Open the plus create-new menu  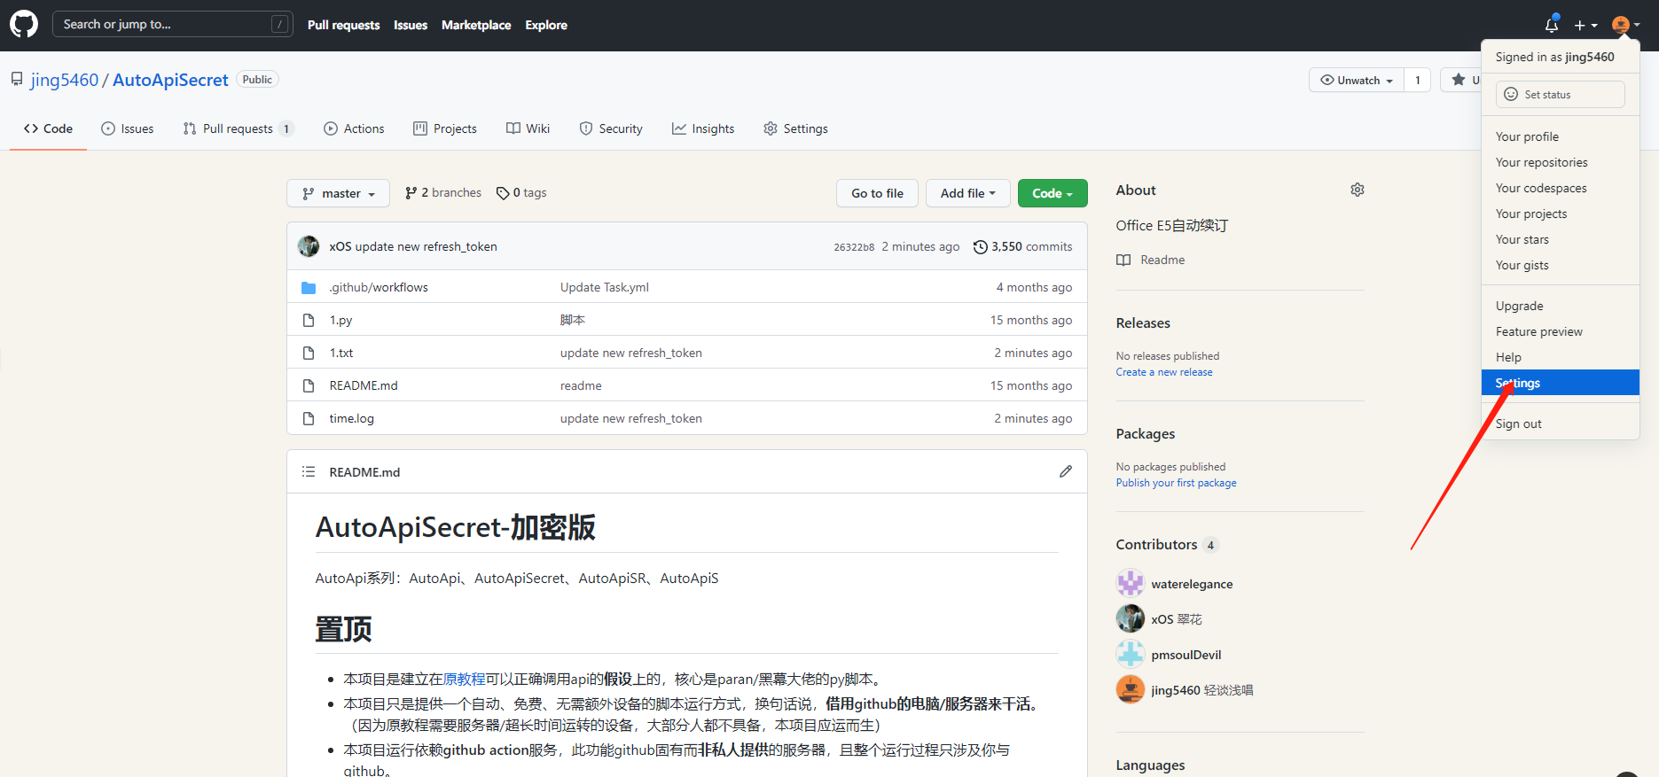1585,25
